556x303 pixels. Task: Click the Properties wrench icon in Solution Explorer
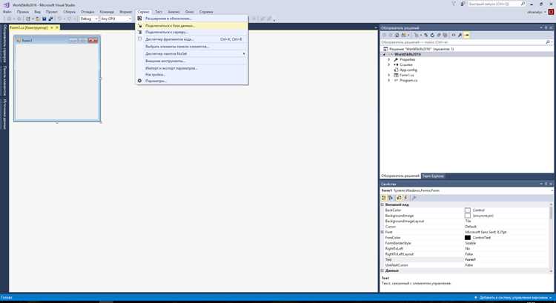(x=460, y=35)
